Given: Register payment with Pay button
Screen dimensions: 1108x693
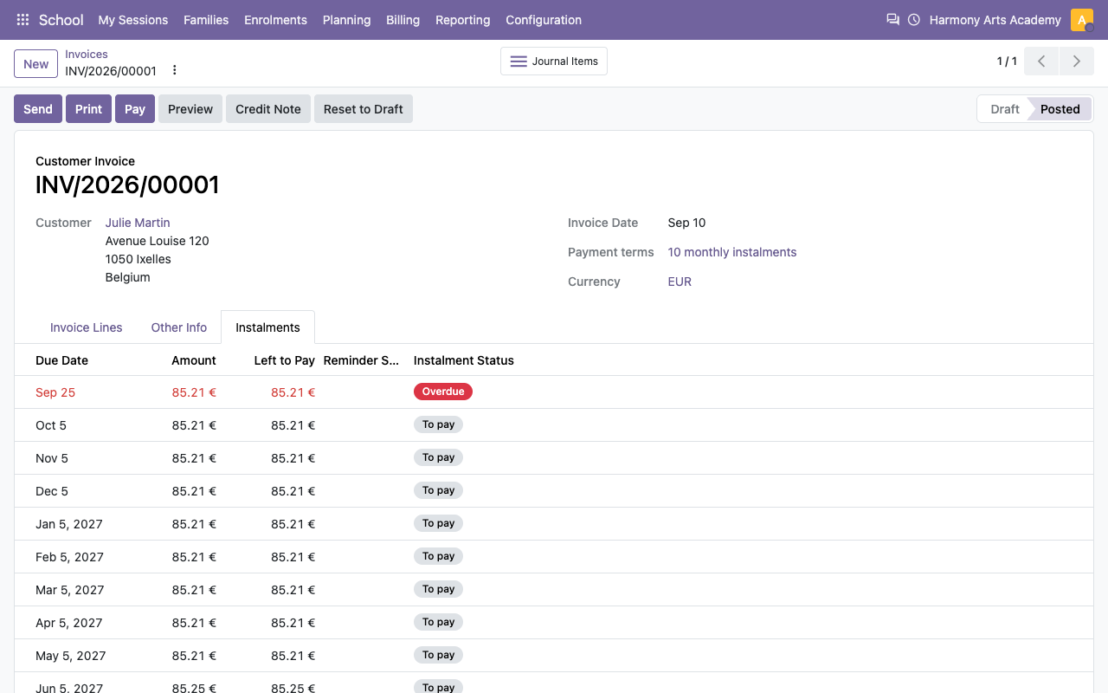Looking at the screenshot, I should click(x=135, y=109).
